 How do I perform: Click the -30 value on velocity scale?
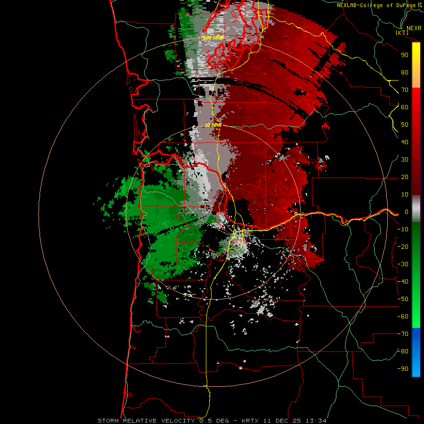coord(403,264)
